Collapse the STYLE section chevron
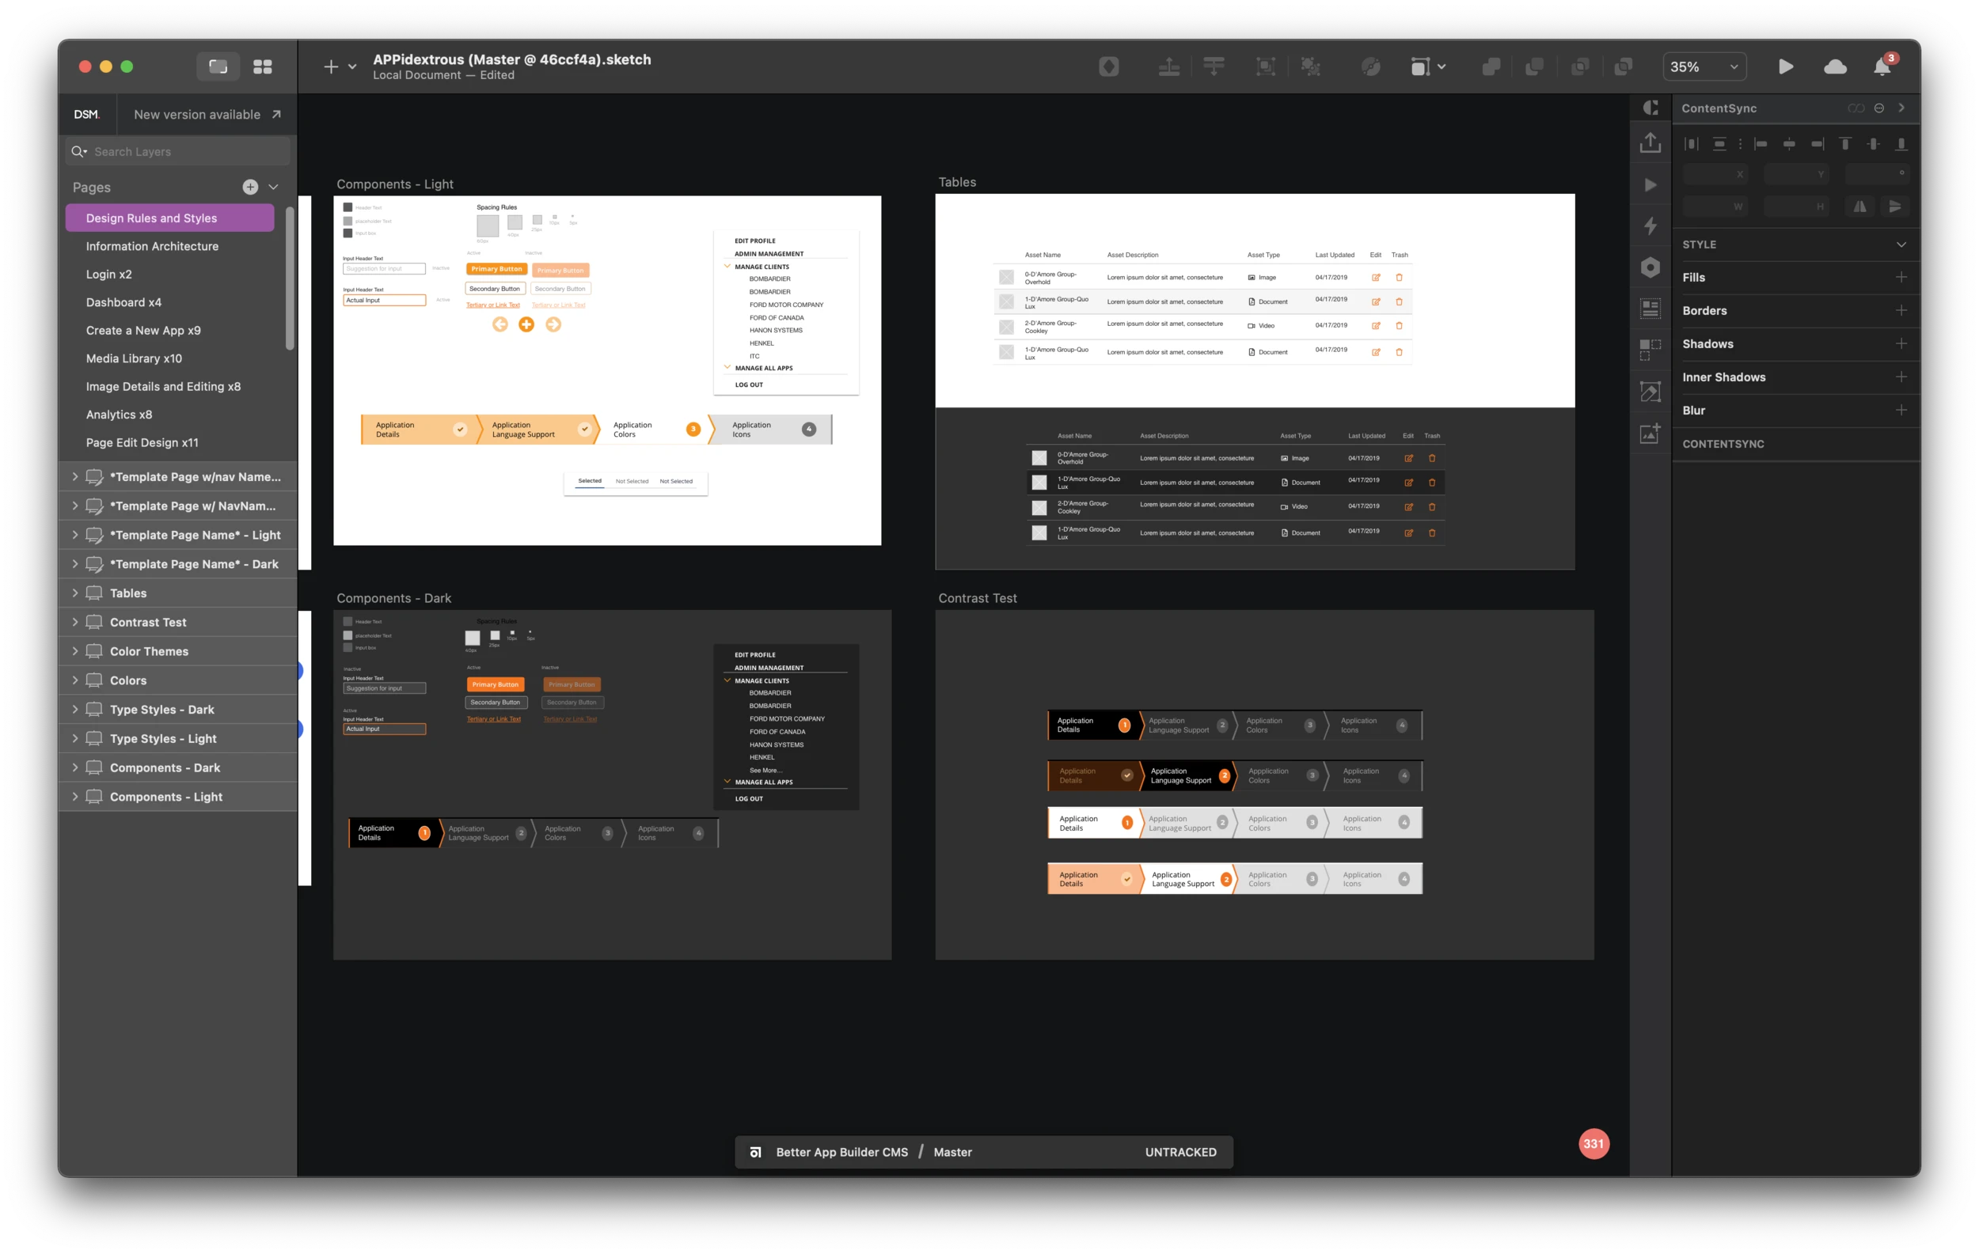The height and width of the screenshot is (1254, 1979). pos(1901,244)
